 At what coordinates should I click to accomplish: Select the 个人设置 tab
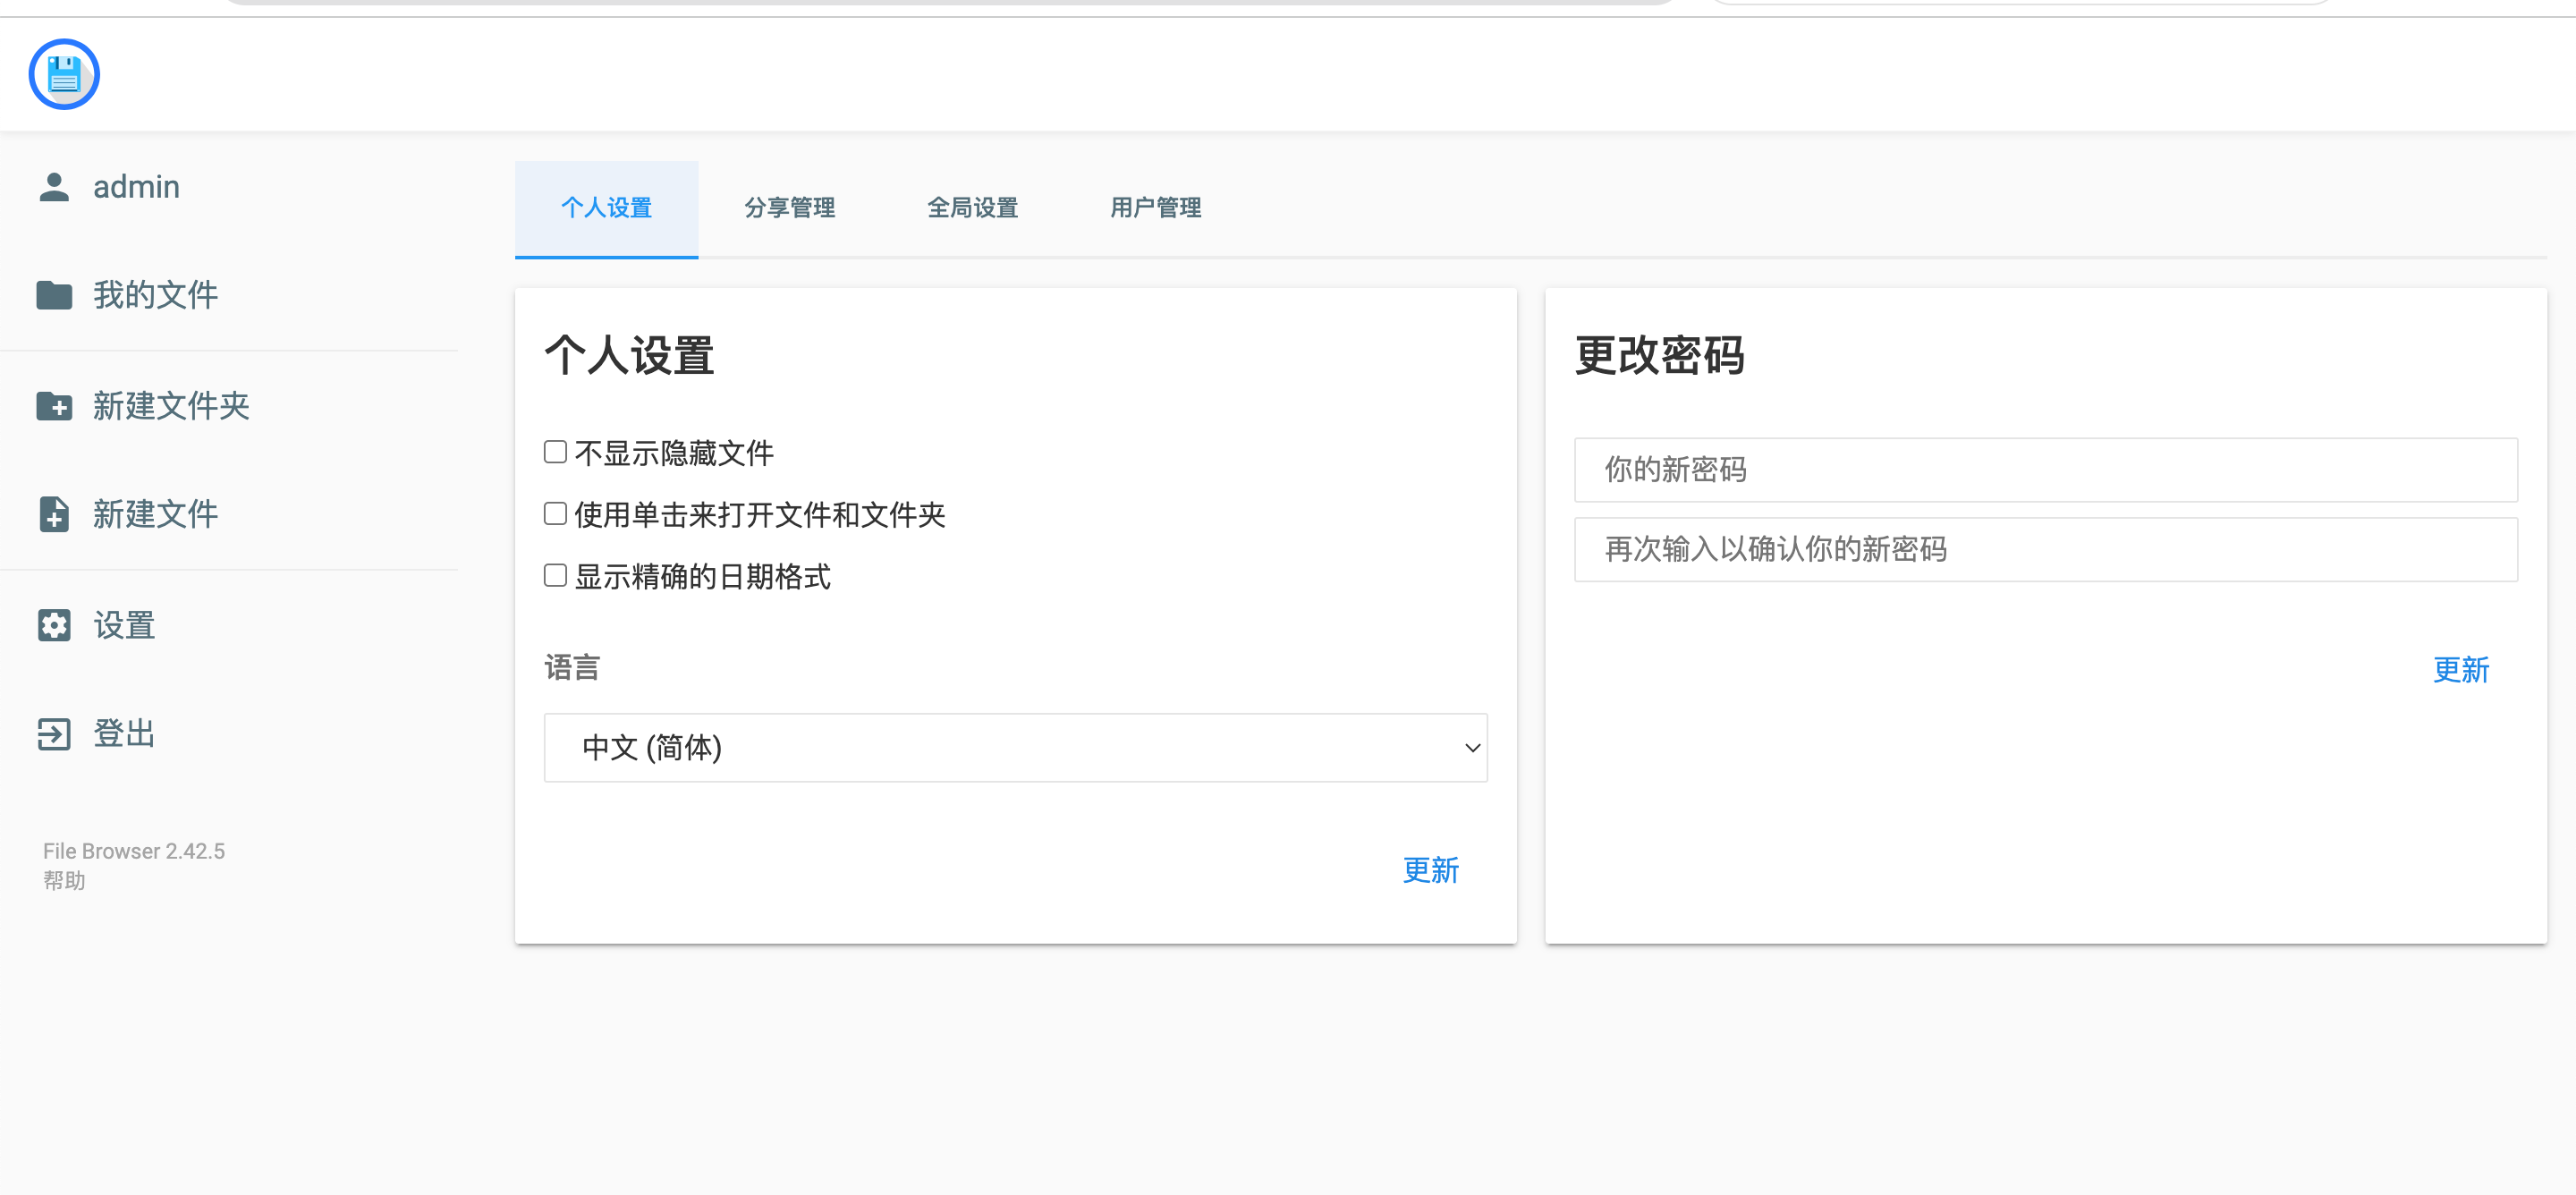point(606,208)
